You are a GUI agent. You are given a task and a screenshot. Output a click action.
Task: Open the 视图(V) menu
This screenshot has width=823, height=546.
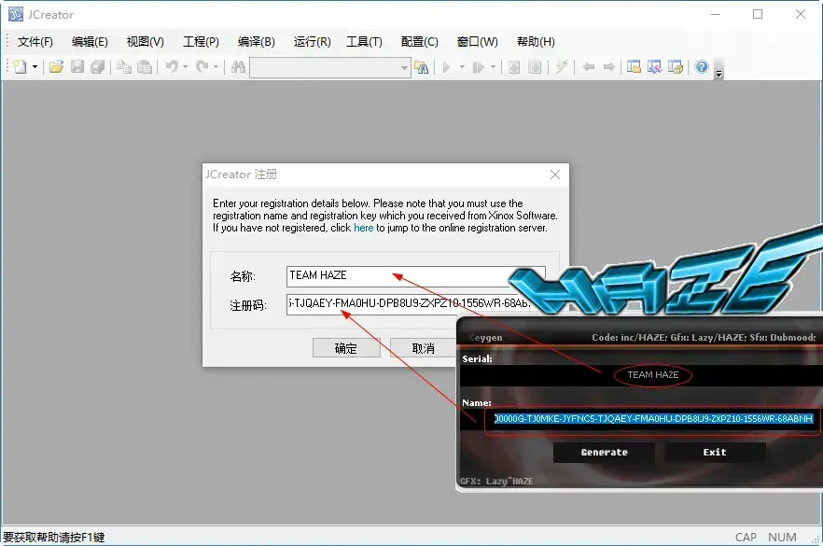146,42
